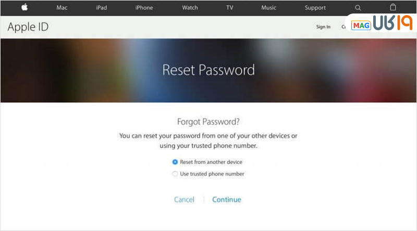Choose TV from the top navigation
The image size is (417, 231).
[x=229, y=8]
